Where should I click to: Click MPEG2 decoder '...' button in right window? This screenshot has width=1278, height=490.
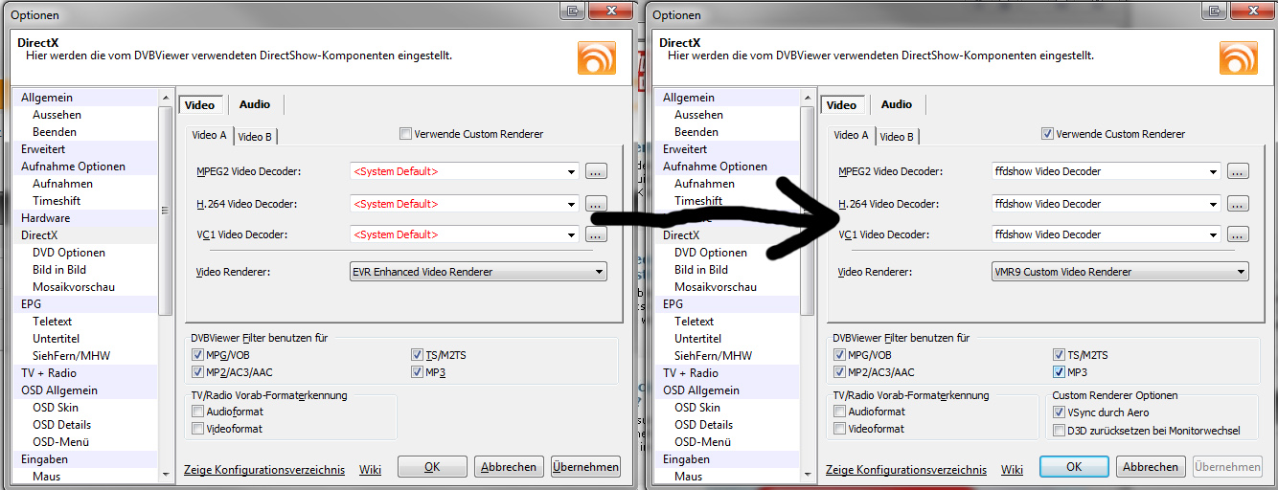pos(1239,172)
